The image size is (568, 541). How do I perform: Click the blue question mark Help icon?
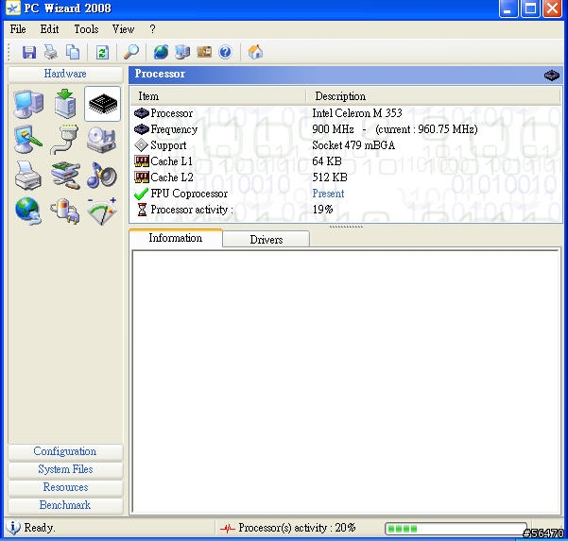pos(225,53)
